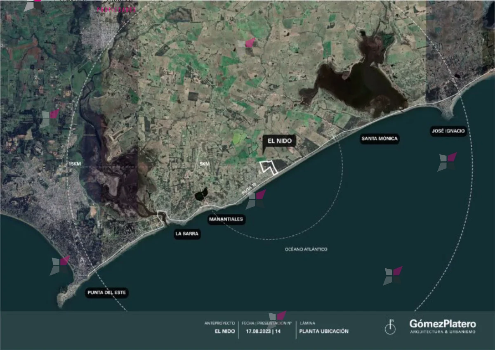
Task: Click the pink PROPIEDADES header text
Action: [116, 9]
